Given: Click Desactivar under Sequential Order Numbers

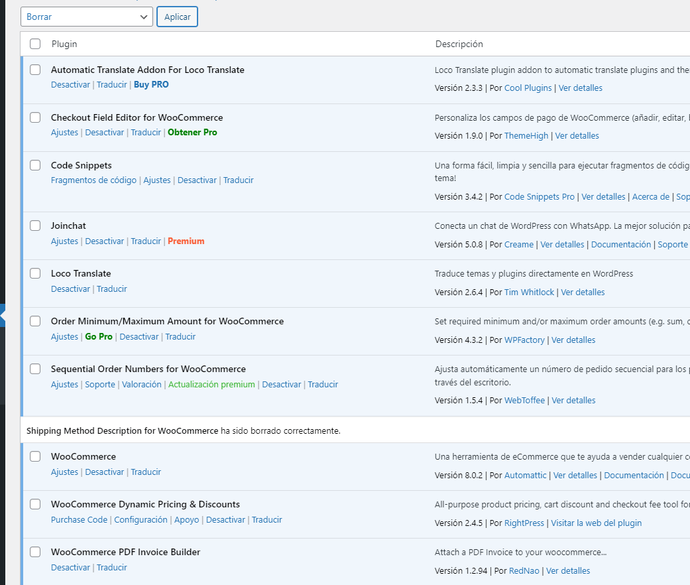Looking at the screenshot, I should 282,384.
